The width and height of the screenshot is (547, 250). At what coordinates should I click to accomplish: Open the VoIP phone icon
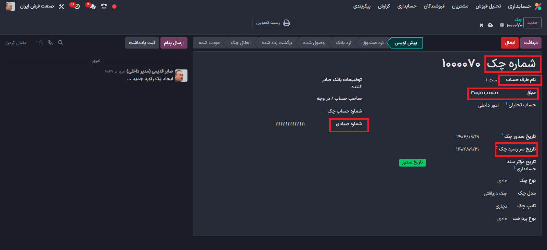point(104,6)
